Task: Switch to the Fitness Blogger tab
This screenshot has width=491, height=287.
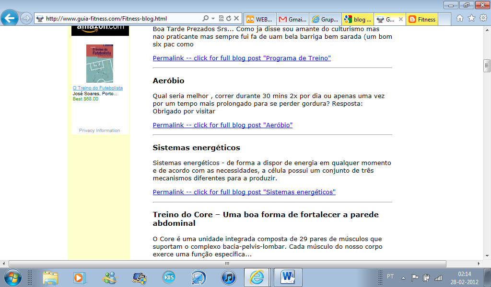Action: tap(422, 20)
